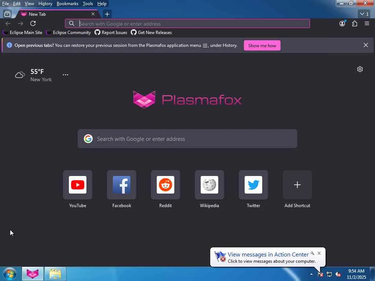
Task: Open a new tab with plus button
Action: pyautogui.click(x=107, y=14)
